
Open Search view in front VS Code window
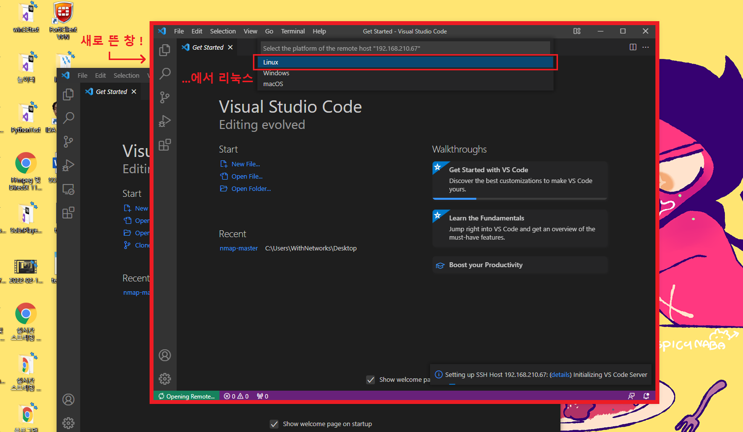[x=165, y=74]
